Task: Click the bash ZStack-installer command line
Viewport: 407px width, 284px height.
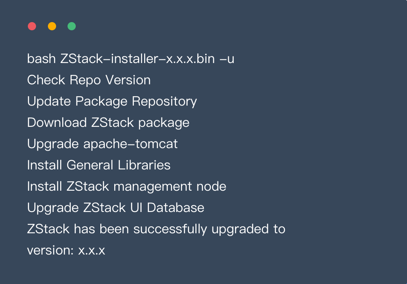Action: pyautogui.click(x=131, y=59)
